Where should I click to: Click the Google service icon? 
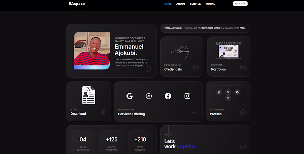(130, 96)
